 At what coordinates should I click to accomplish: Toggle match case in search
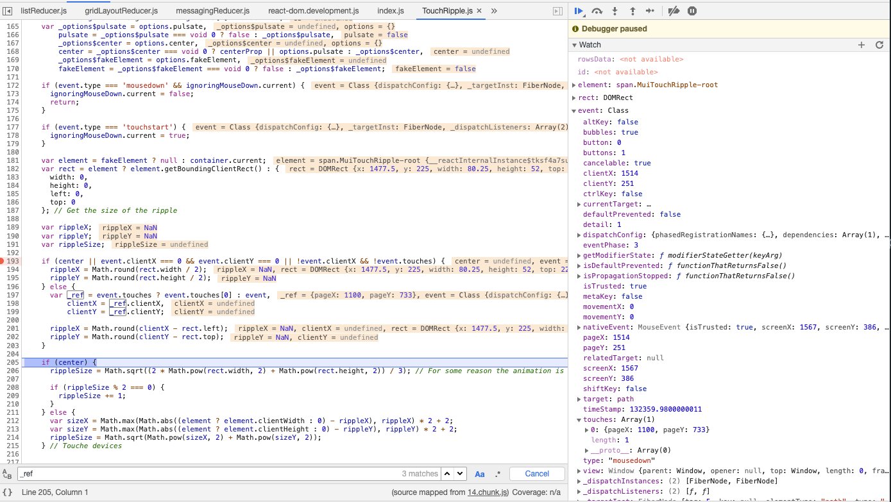pyautogui.click(x=480, y=474)
